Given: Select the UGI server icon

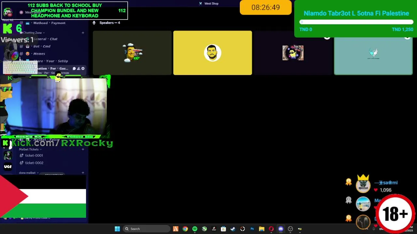Looking at the screenshot, I should click(x=7, y=166).
